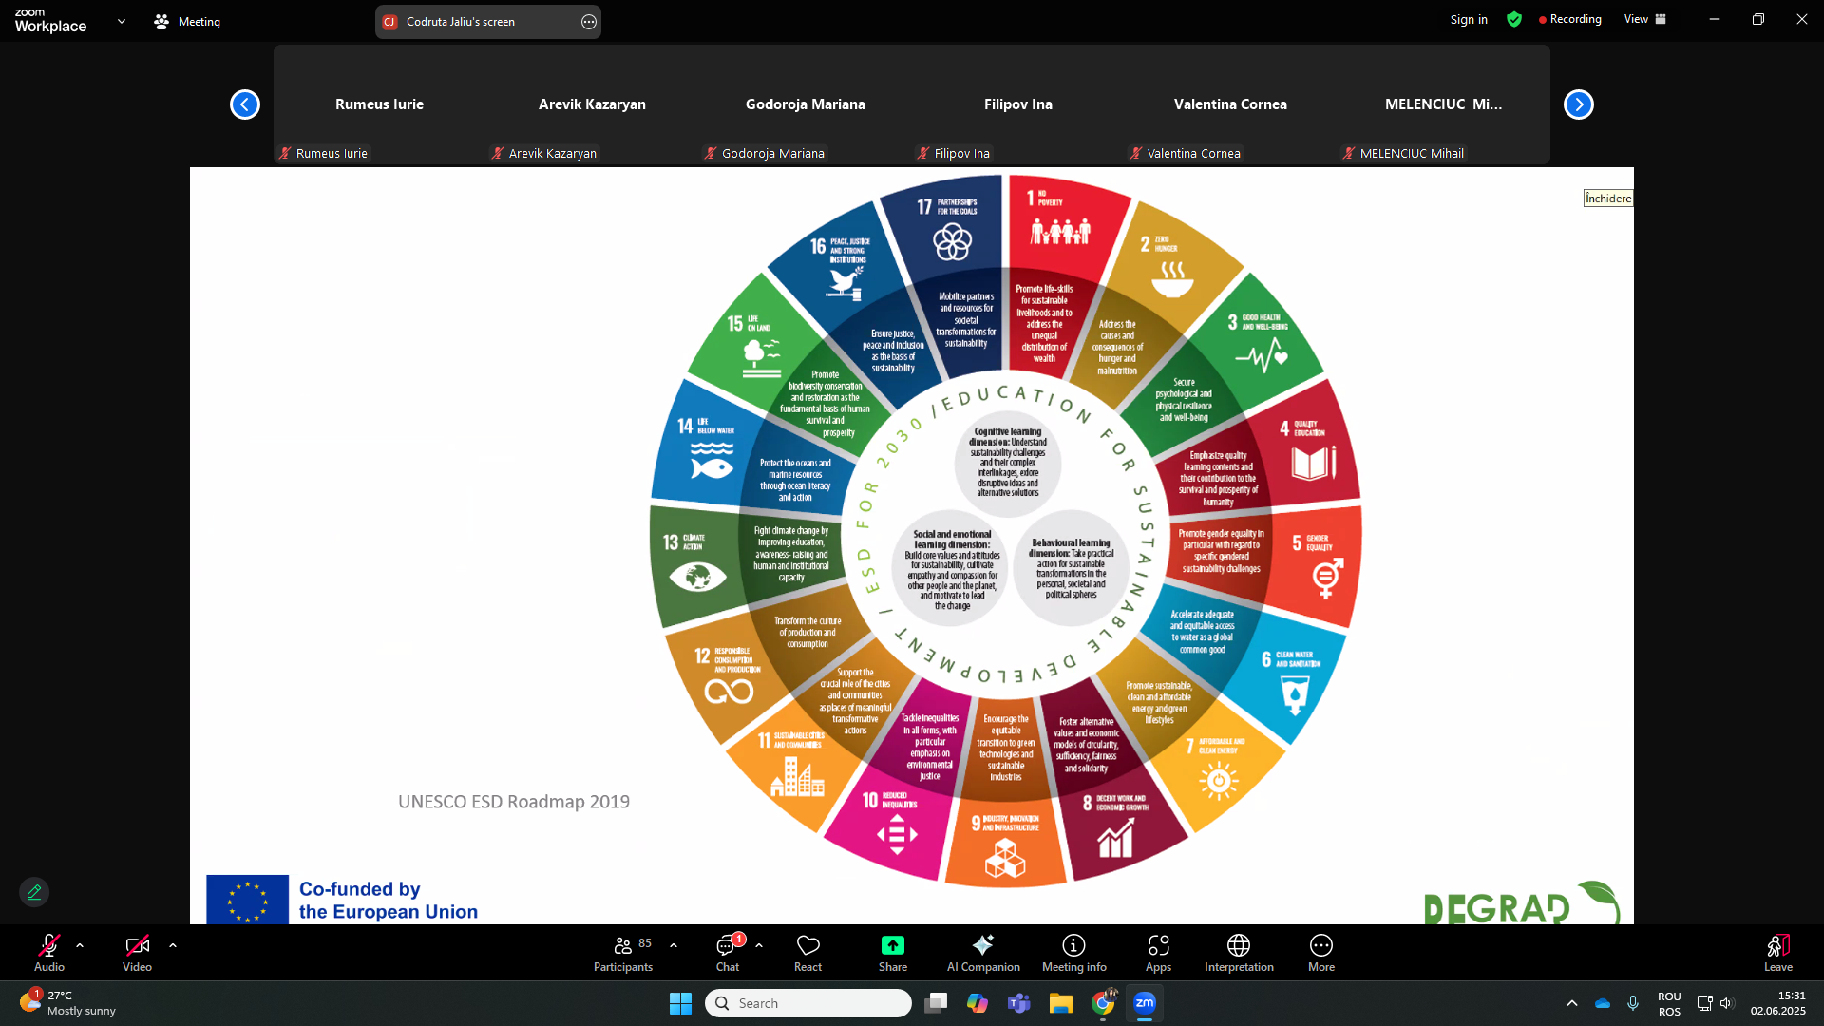Click the Sign in link
Screen dimensions: 1824x1026
pyautogui.click(x=1468, y=19)
